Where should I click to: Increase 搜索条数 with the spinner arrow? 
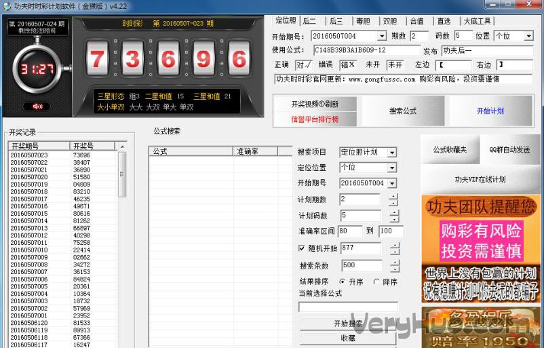coord(394,262)
